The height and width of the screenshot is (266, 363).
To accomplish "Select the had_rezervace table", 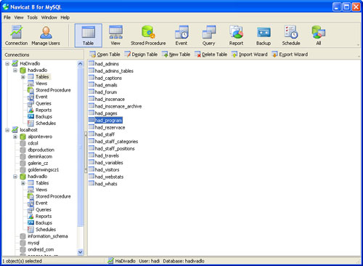I will [x=107, y=127].
